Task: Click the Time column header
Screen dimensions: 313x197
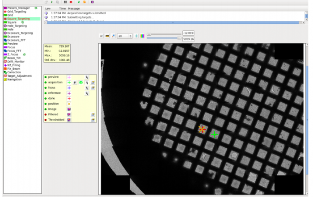Action: [x=62, y=8]
